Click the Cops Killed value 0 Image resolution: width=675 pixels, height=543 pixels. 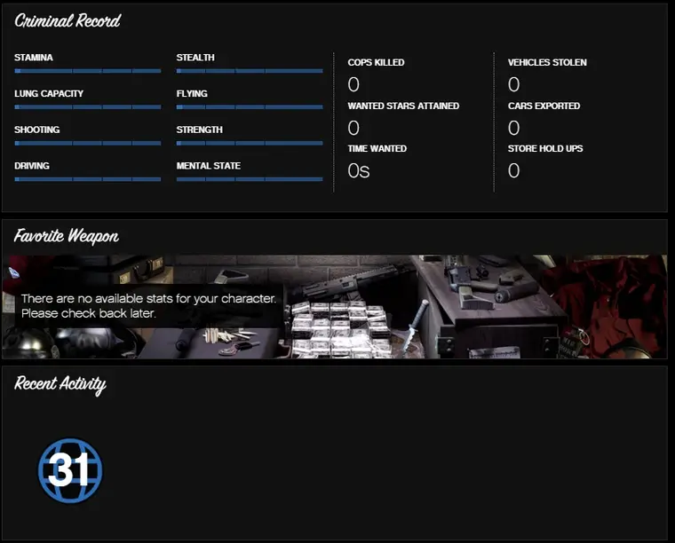coord(353,84)
